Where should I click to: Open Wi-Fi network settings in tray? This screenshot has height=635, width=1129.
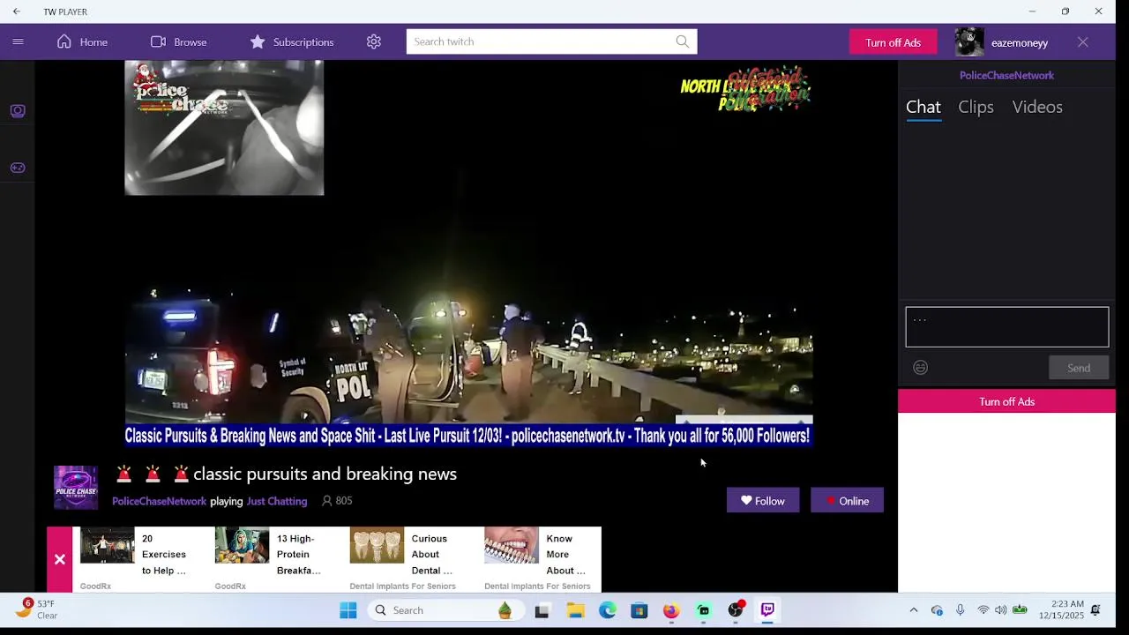pyautogui.click(x=983, y=610)
